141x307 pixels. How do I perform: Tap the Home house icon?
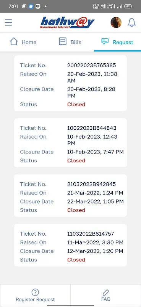tap(14, 42)
